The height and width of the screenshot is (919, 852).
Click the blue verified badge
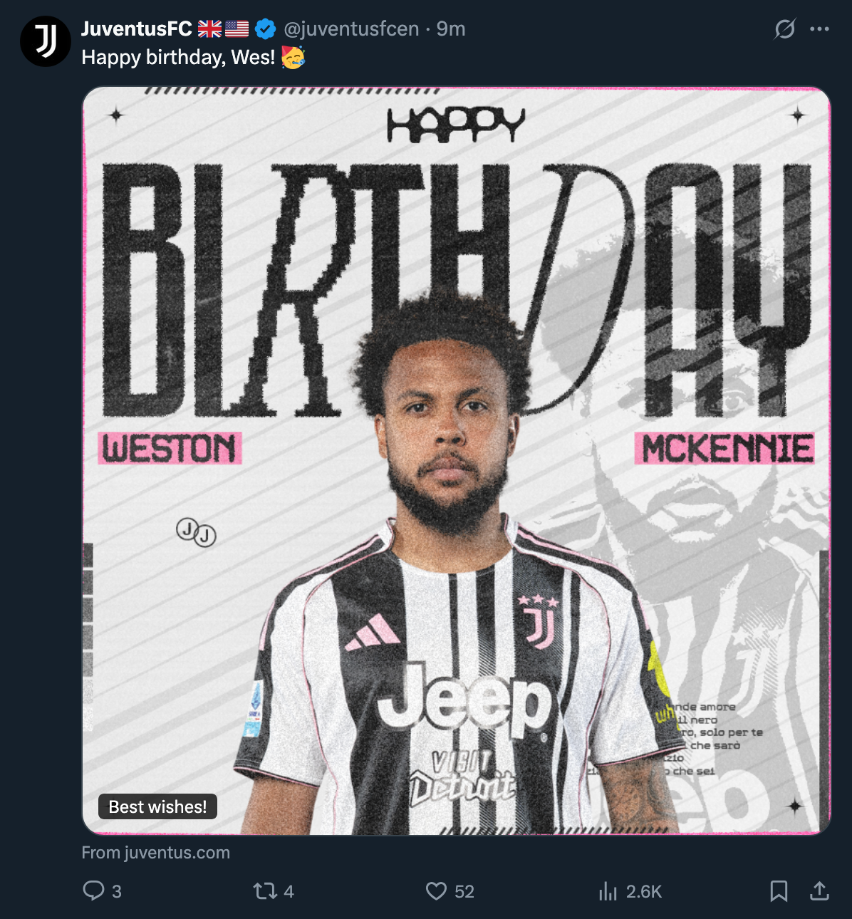[x=266, y=29]
